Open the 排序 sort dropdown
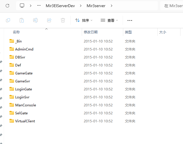 (x=84, y=20)
